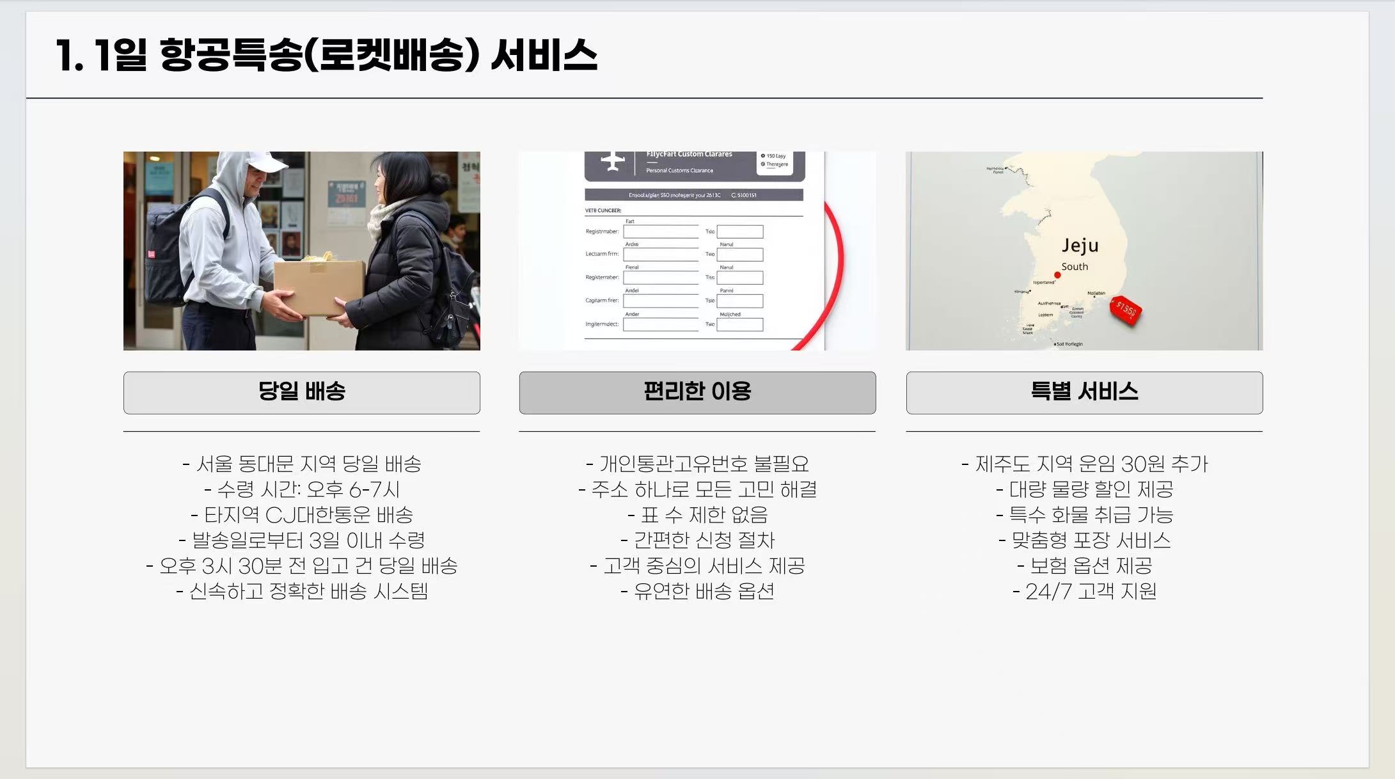1395x779 pixels.
Task: Click the line '- 제주도 지역 운임 30원 추가'
Action: pyautogui.click(x=1085, y=464)
